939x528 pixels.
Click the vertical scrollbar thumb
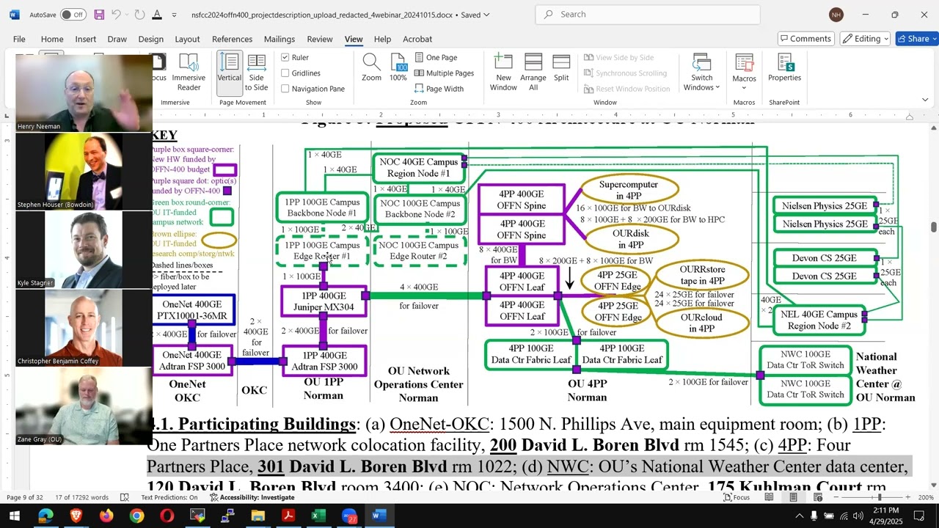[x=934, y=227]
